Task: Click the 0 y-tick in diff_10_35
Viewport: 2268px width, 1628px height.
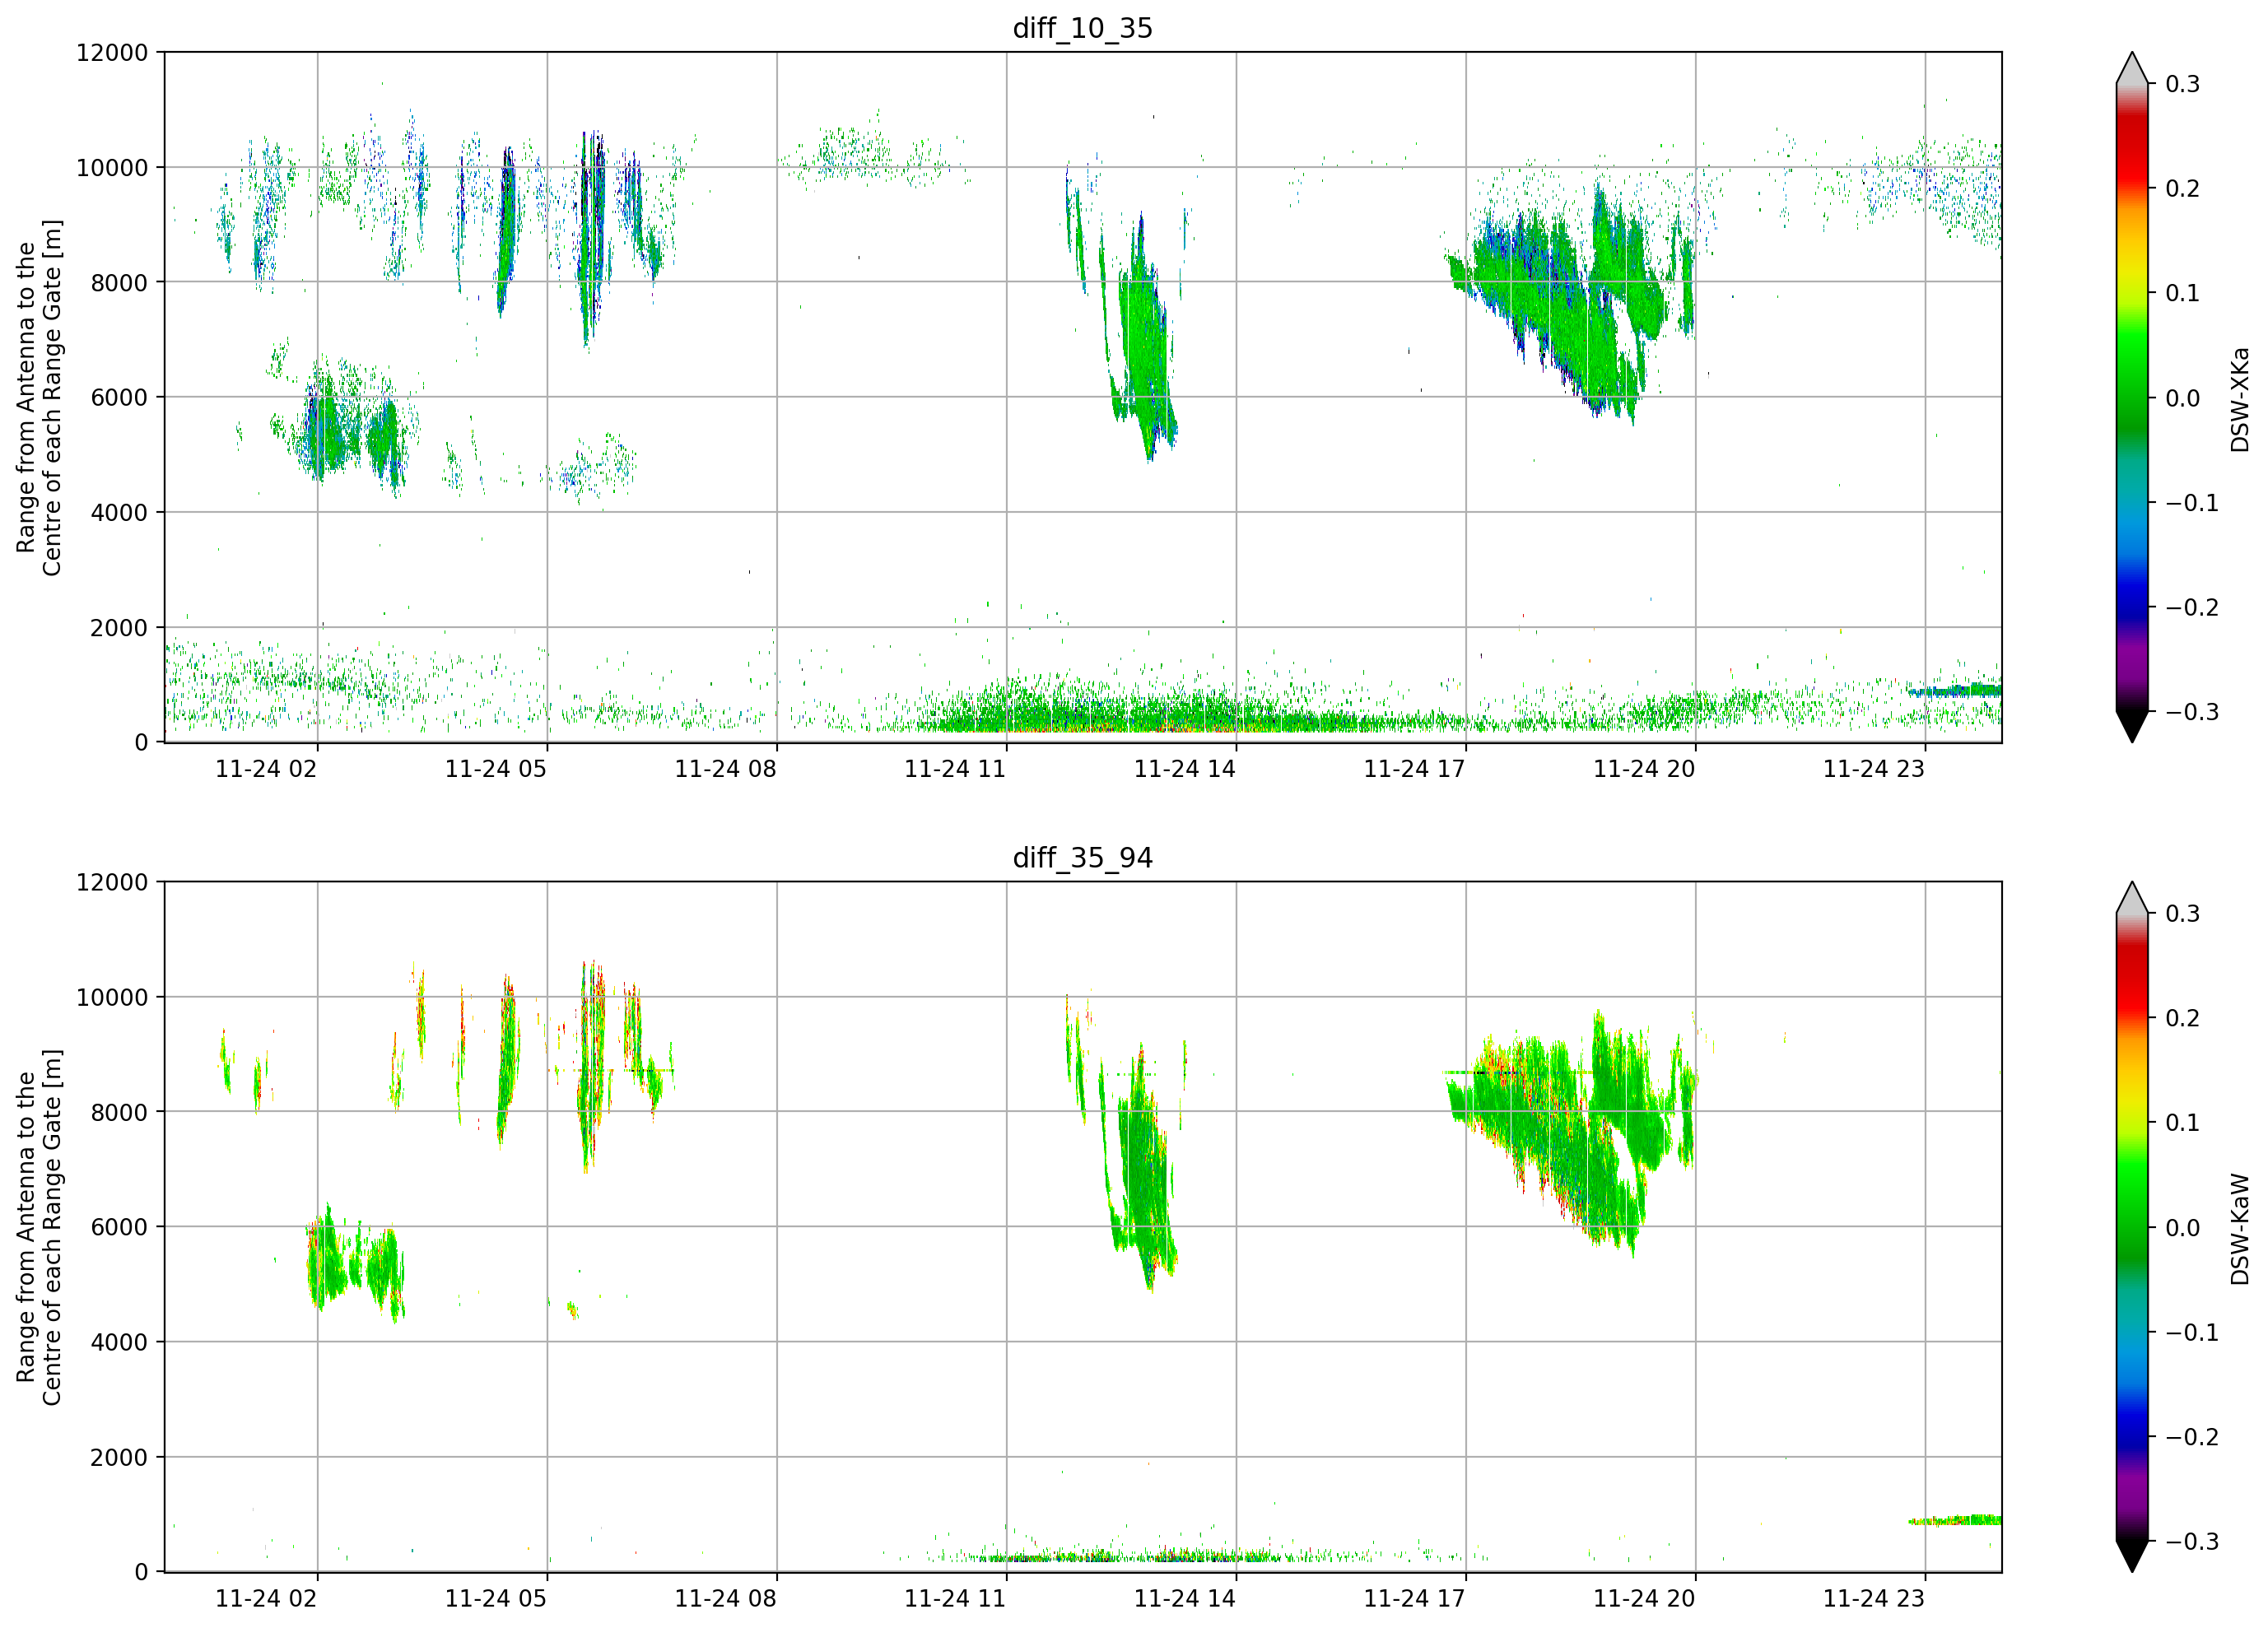Action: coord(141,743)
